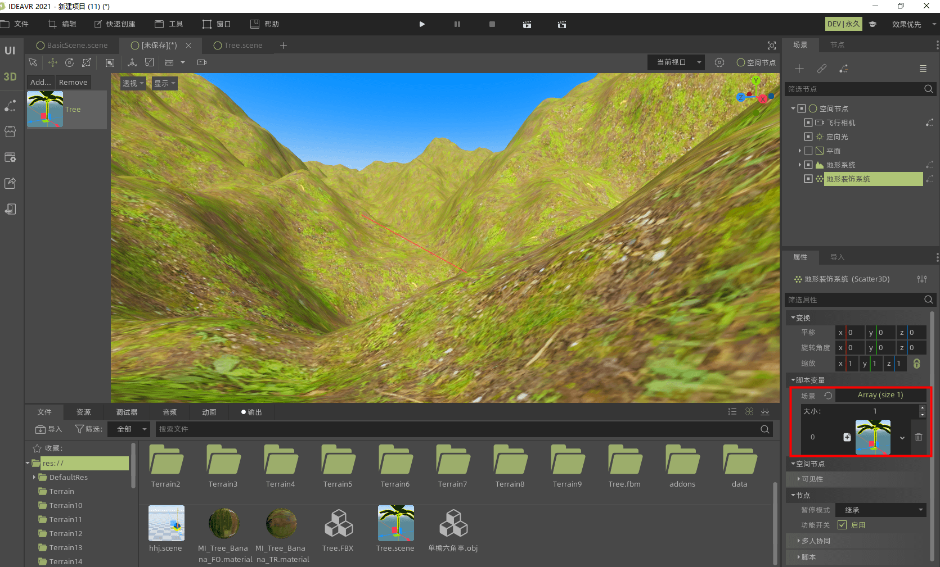The width and height of the screenshot is (940, 567).
Task: Toggle visibility box of 平面 node
Action: (808, 151)
